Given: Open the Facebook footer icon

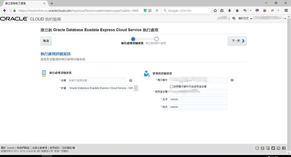Looking at the screenshot, I should [x=284, y=148].
